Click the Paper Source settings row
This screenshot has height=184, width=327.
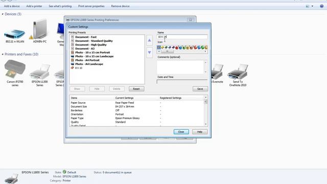[x=137, y=103]
